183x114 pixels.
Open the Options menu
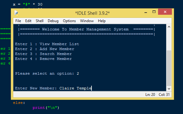tap(69, 21)
